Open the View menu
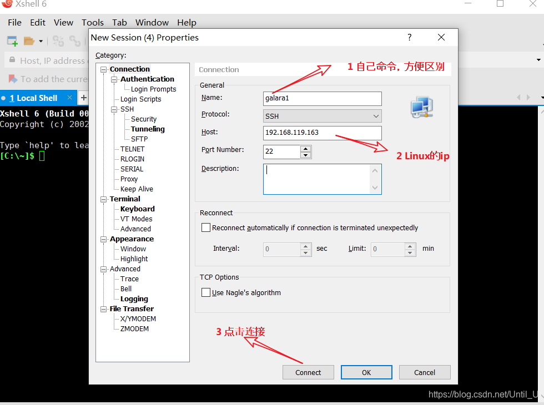The width and height of the screenshot is (544, 405). (x=63, y=23)
